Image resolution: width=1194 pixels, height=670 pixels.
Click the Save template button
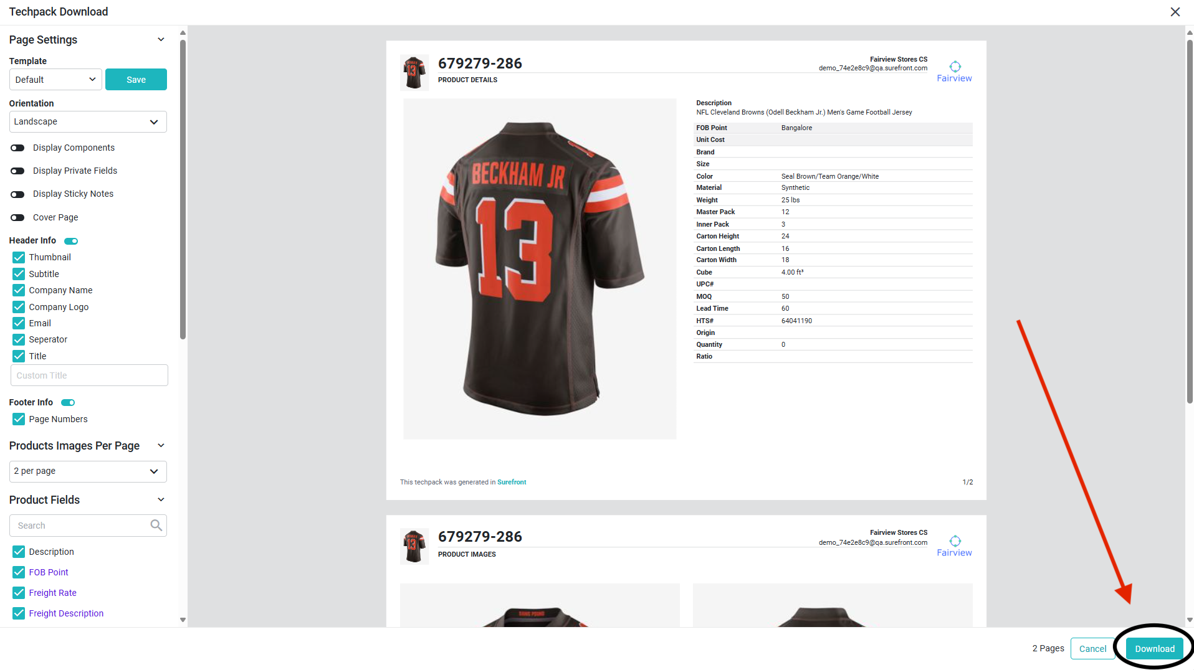pyautogui.click(x=136, y=80)
